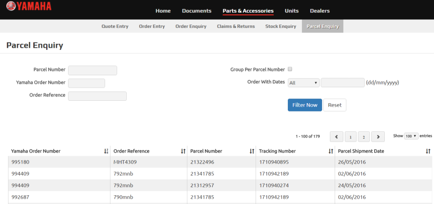Screen dimensions: 434x204
Task: Click the Yamaha logo
Action: 28,6
